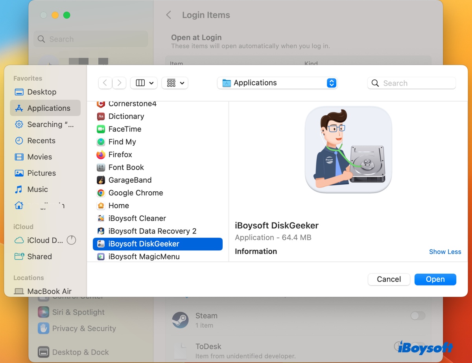Viewport: 472px width, 363px height.
Task: Select the GarageBand row text
Action: (x=130, y=180)
